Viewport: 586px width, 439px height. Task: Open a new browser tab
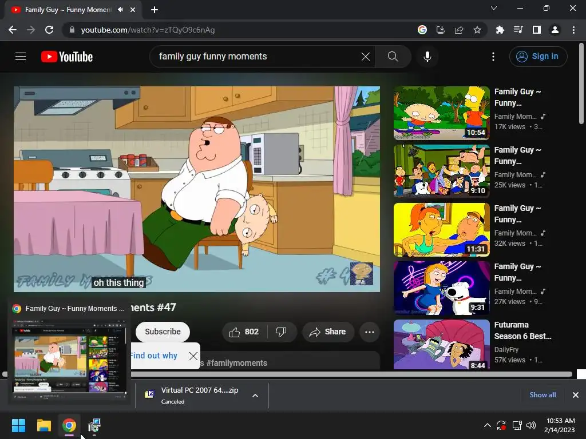point(155,10)
